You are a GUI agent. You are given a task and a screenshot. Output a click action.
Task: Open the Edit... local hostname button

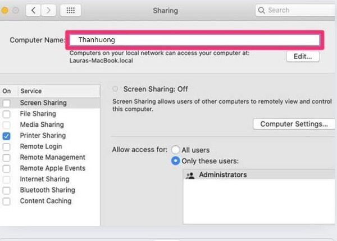pyautogui.click(x=303, y=56)
